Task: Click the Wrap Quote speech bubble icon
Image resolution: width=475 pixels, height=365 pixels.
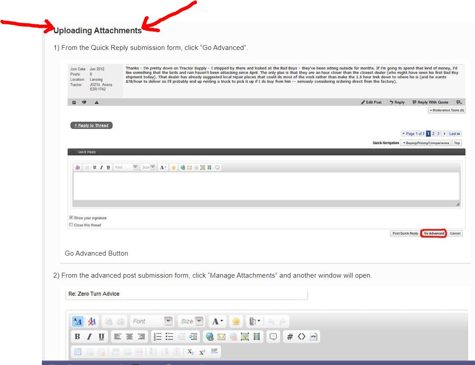Action: (273, 337)
